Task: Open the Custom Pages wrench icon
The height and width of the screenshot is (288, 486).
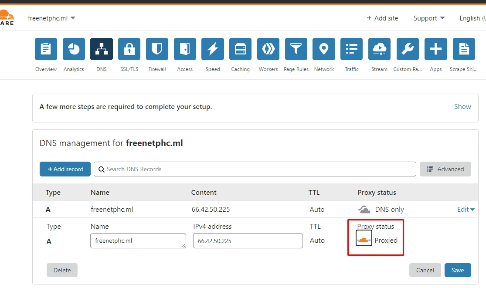Action: (408, 49)
